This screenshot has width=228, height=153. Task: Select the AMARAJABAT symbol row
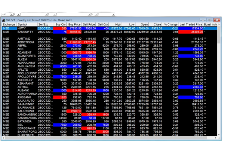pos(110,63)
